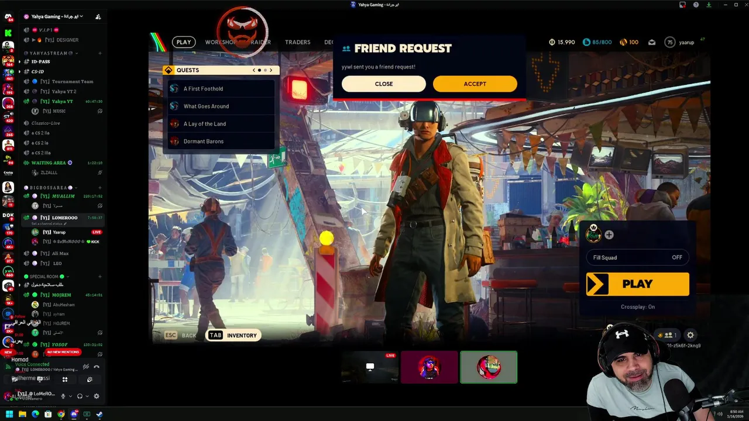The height and width of the screenshot is (421, 749).
Task: Join the MUALLIM voice channel
Action: 61,196
